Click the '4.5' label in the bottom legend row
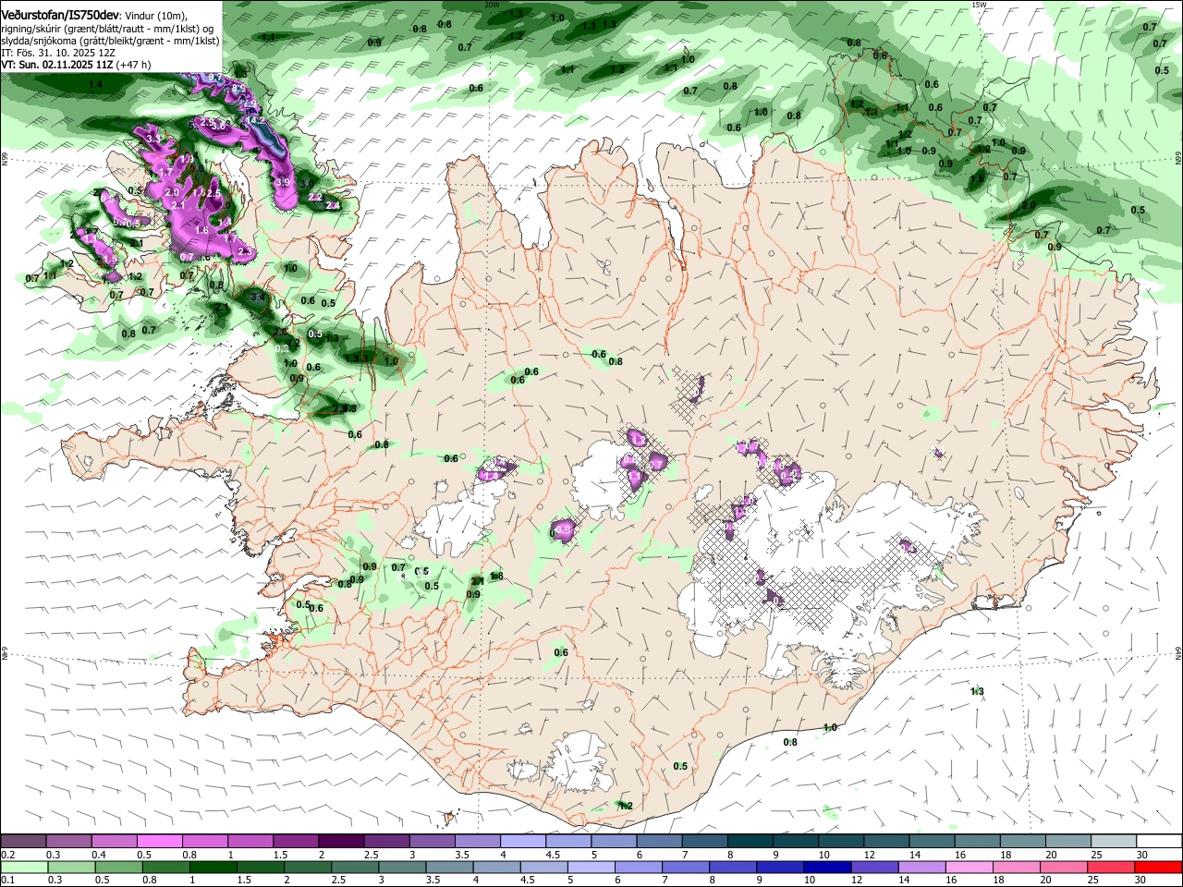The image size is (1183, 887). [x=528, y=880]
